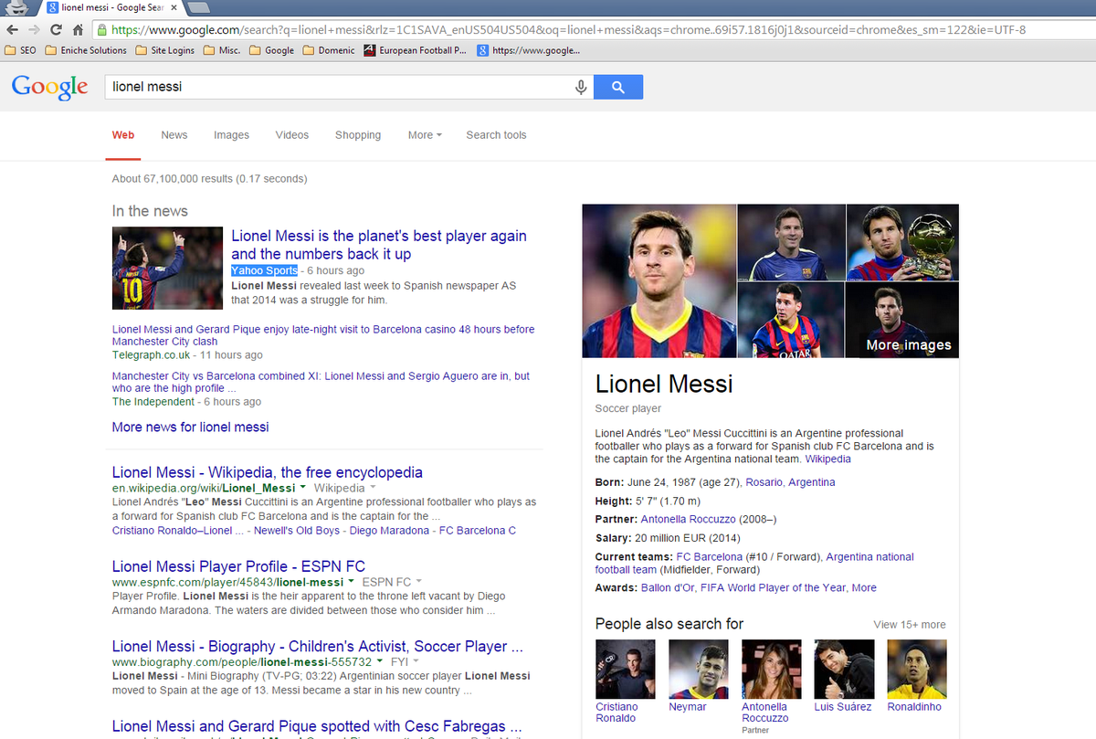
Task: Open the SEO bookmarks folder
Action: point(21,50)
